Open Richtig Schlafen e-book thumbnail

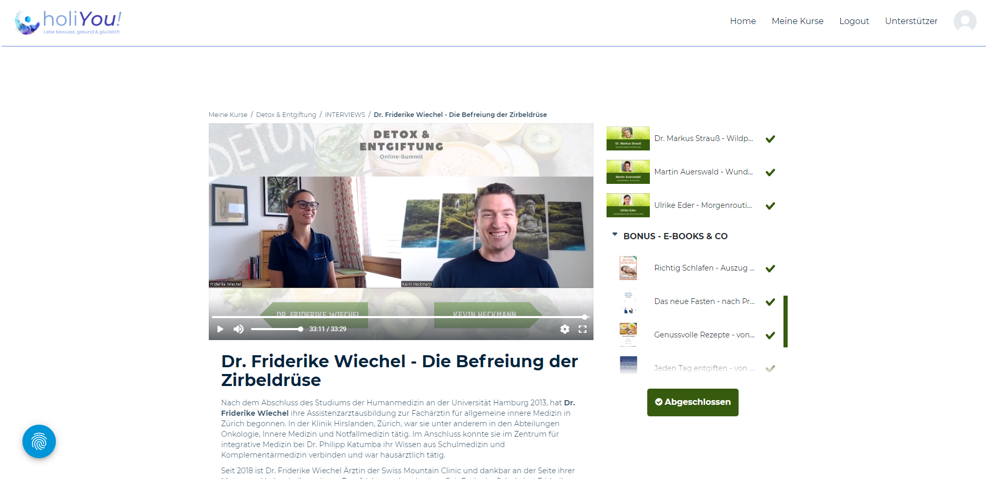[628, 268]
